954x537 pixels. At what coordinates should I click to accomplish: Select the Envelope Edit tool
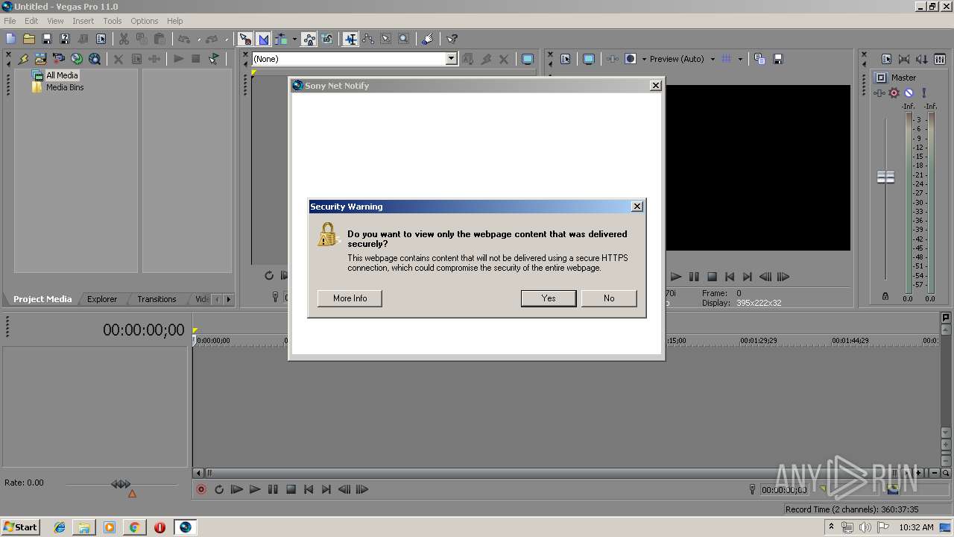[x=368, y=39]
